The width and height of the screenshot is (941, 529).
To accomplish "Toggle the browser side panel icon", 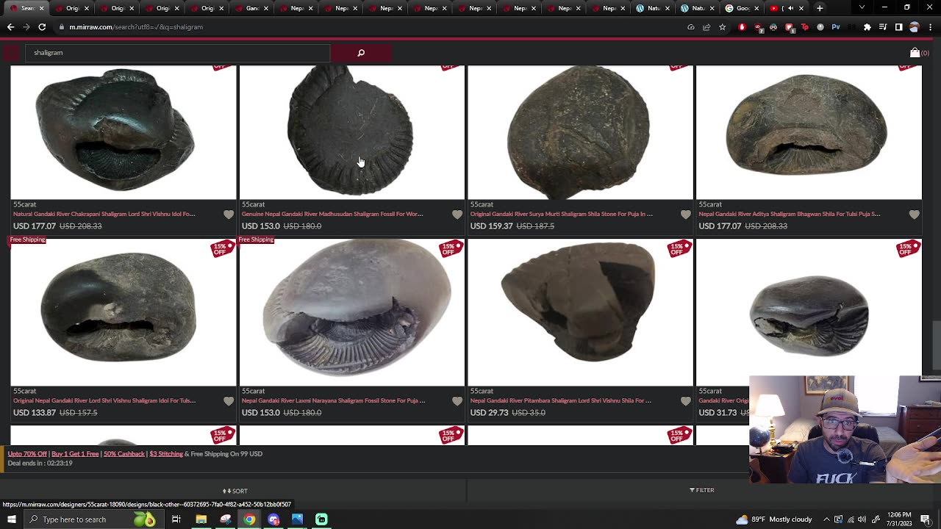I will click(898, 27).
